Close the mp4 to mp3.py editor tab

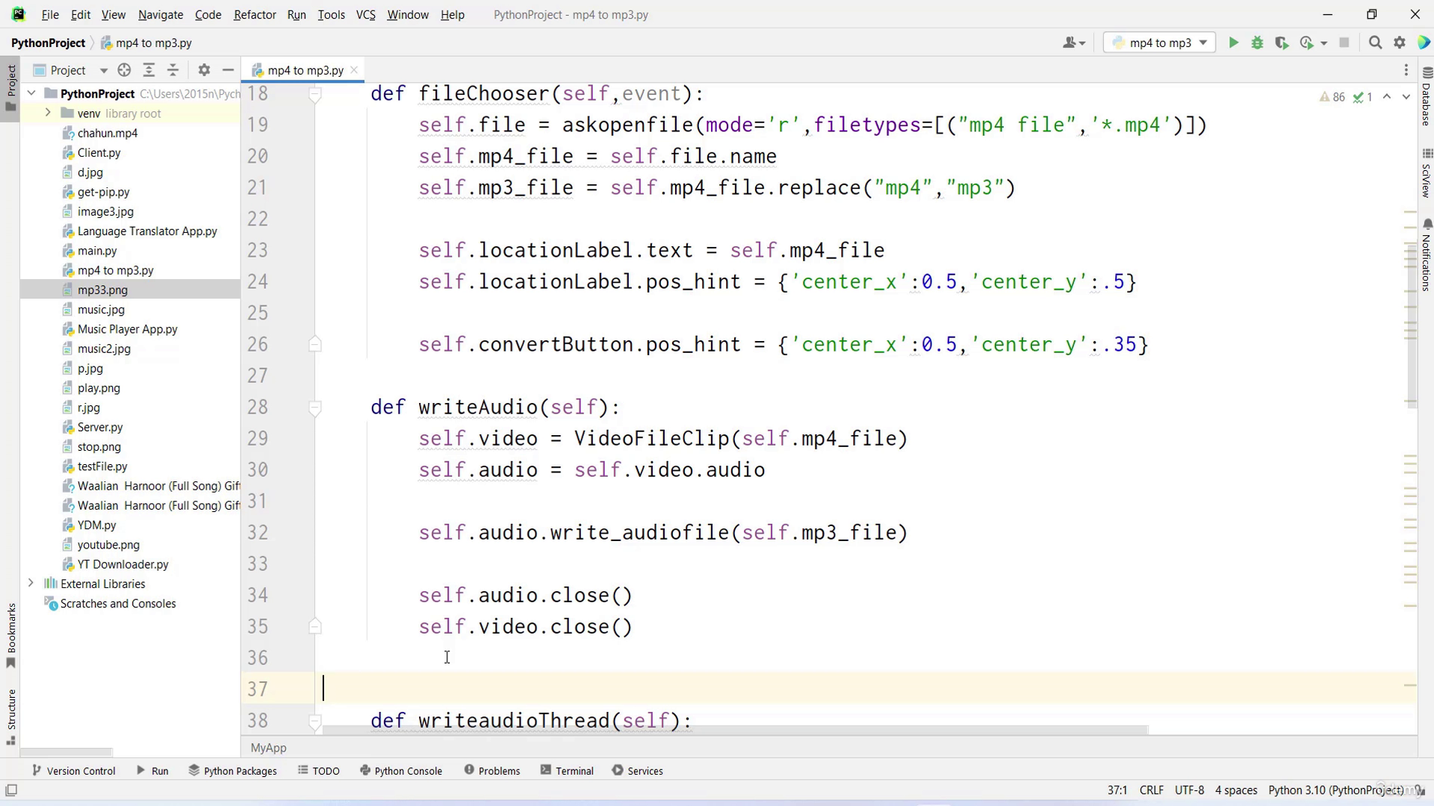[354, 69]
